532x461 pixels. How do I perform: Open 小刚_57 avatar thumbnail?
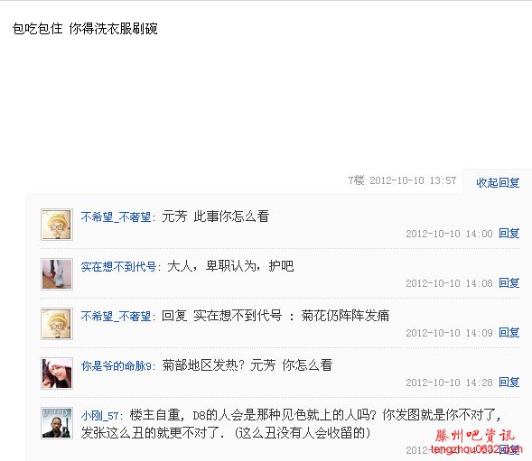click(x=57, y=423)
